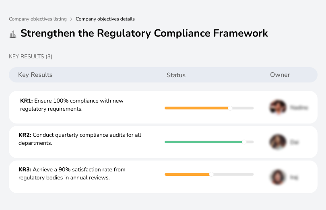The height and width of the screenshot is (210, 326).
Task: Click the KR2 green progress slider handle
Action: pos(244,142)
